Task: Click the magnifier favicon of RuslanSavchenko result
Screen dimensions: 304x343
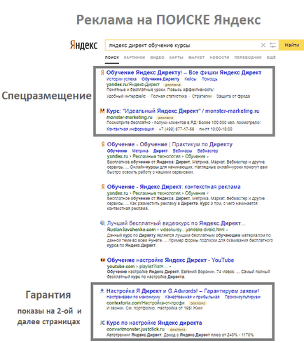Action: point(102,223)
